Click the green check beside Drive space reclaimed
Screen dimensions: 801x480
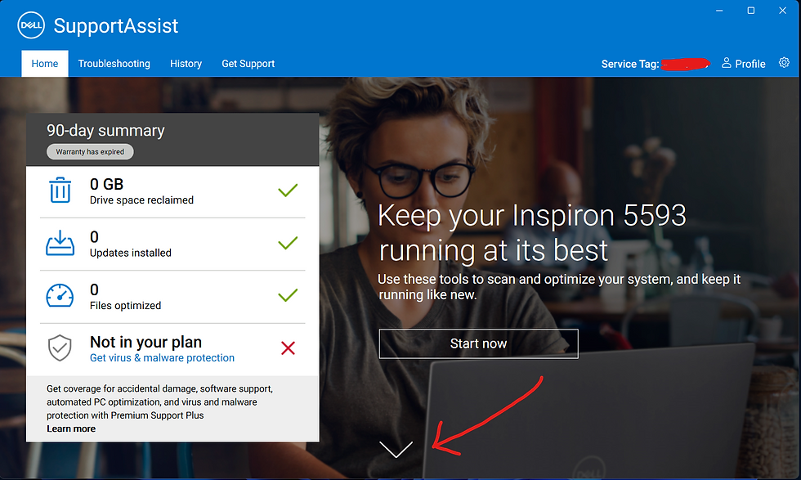(x=288, y=191)
